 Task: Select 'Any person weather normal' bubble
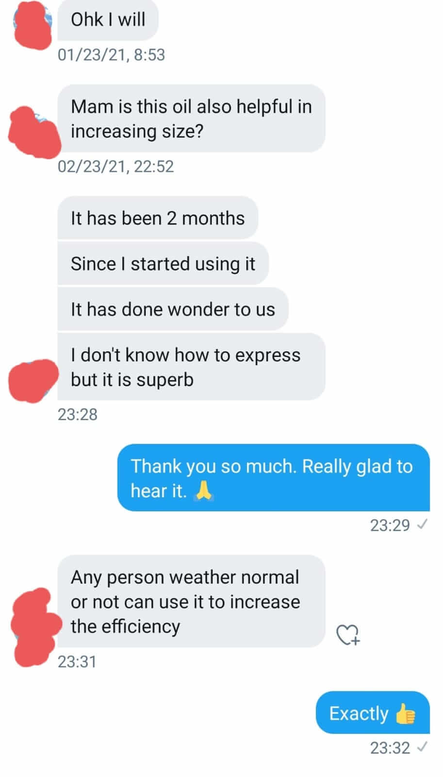191,601
